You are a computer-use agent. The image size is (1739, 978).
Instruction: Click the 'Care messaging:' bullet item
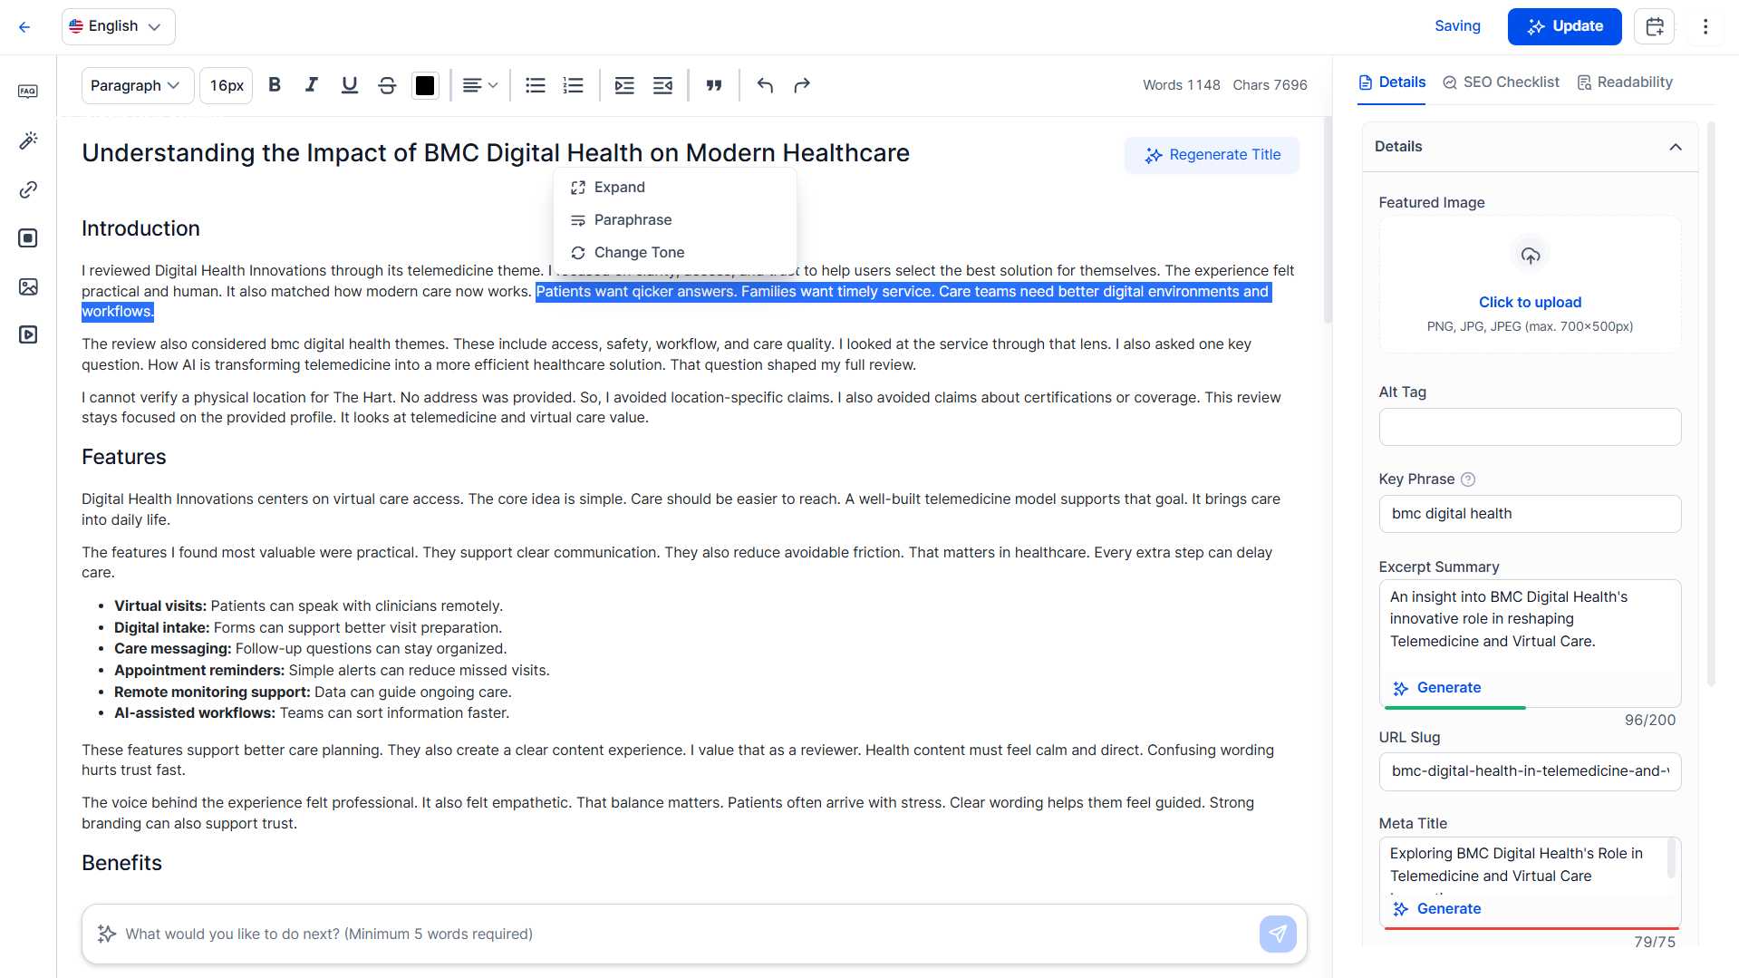click(311, 649)
